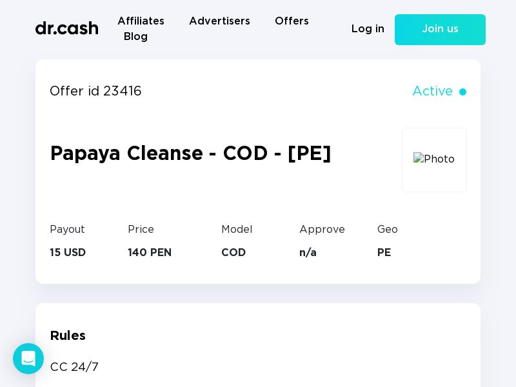This screenshot has width=516, height=387.
Task: Click the green Active status dot
Action: pos(462,92)
